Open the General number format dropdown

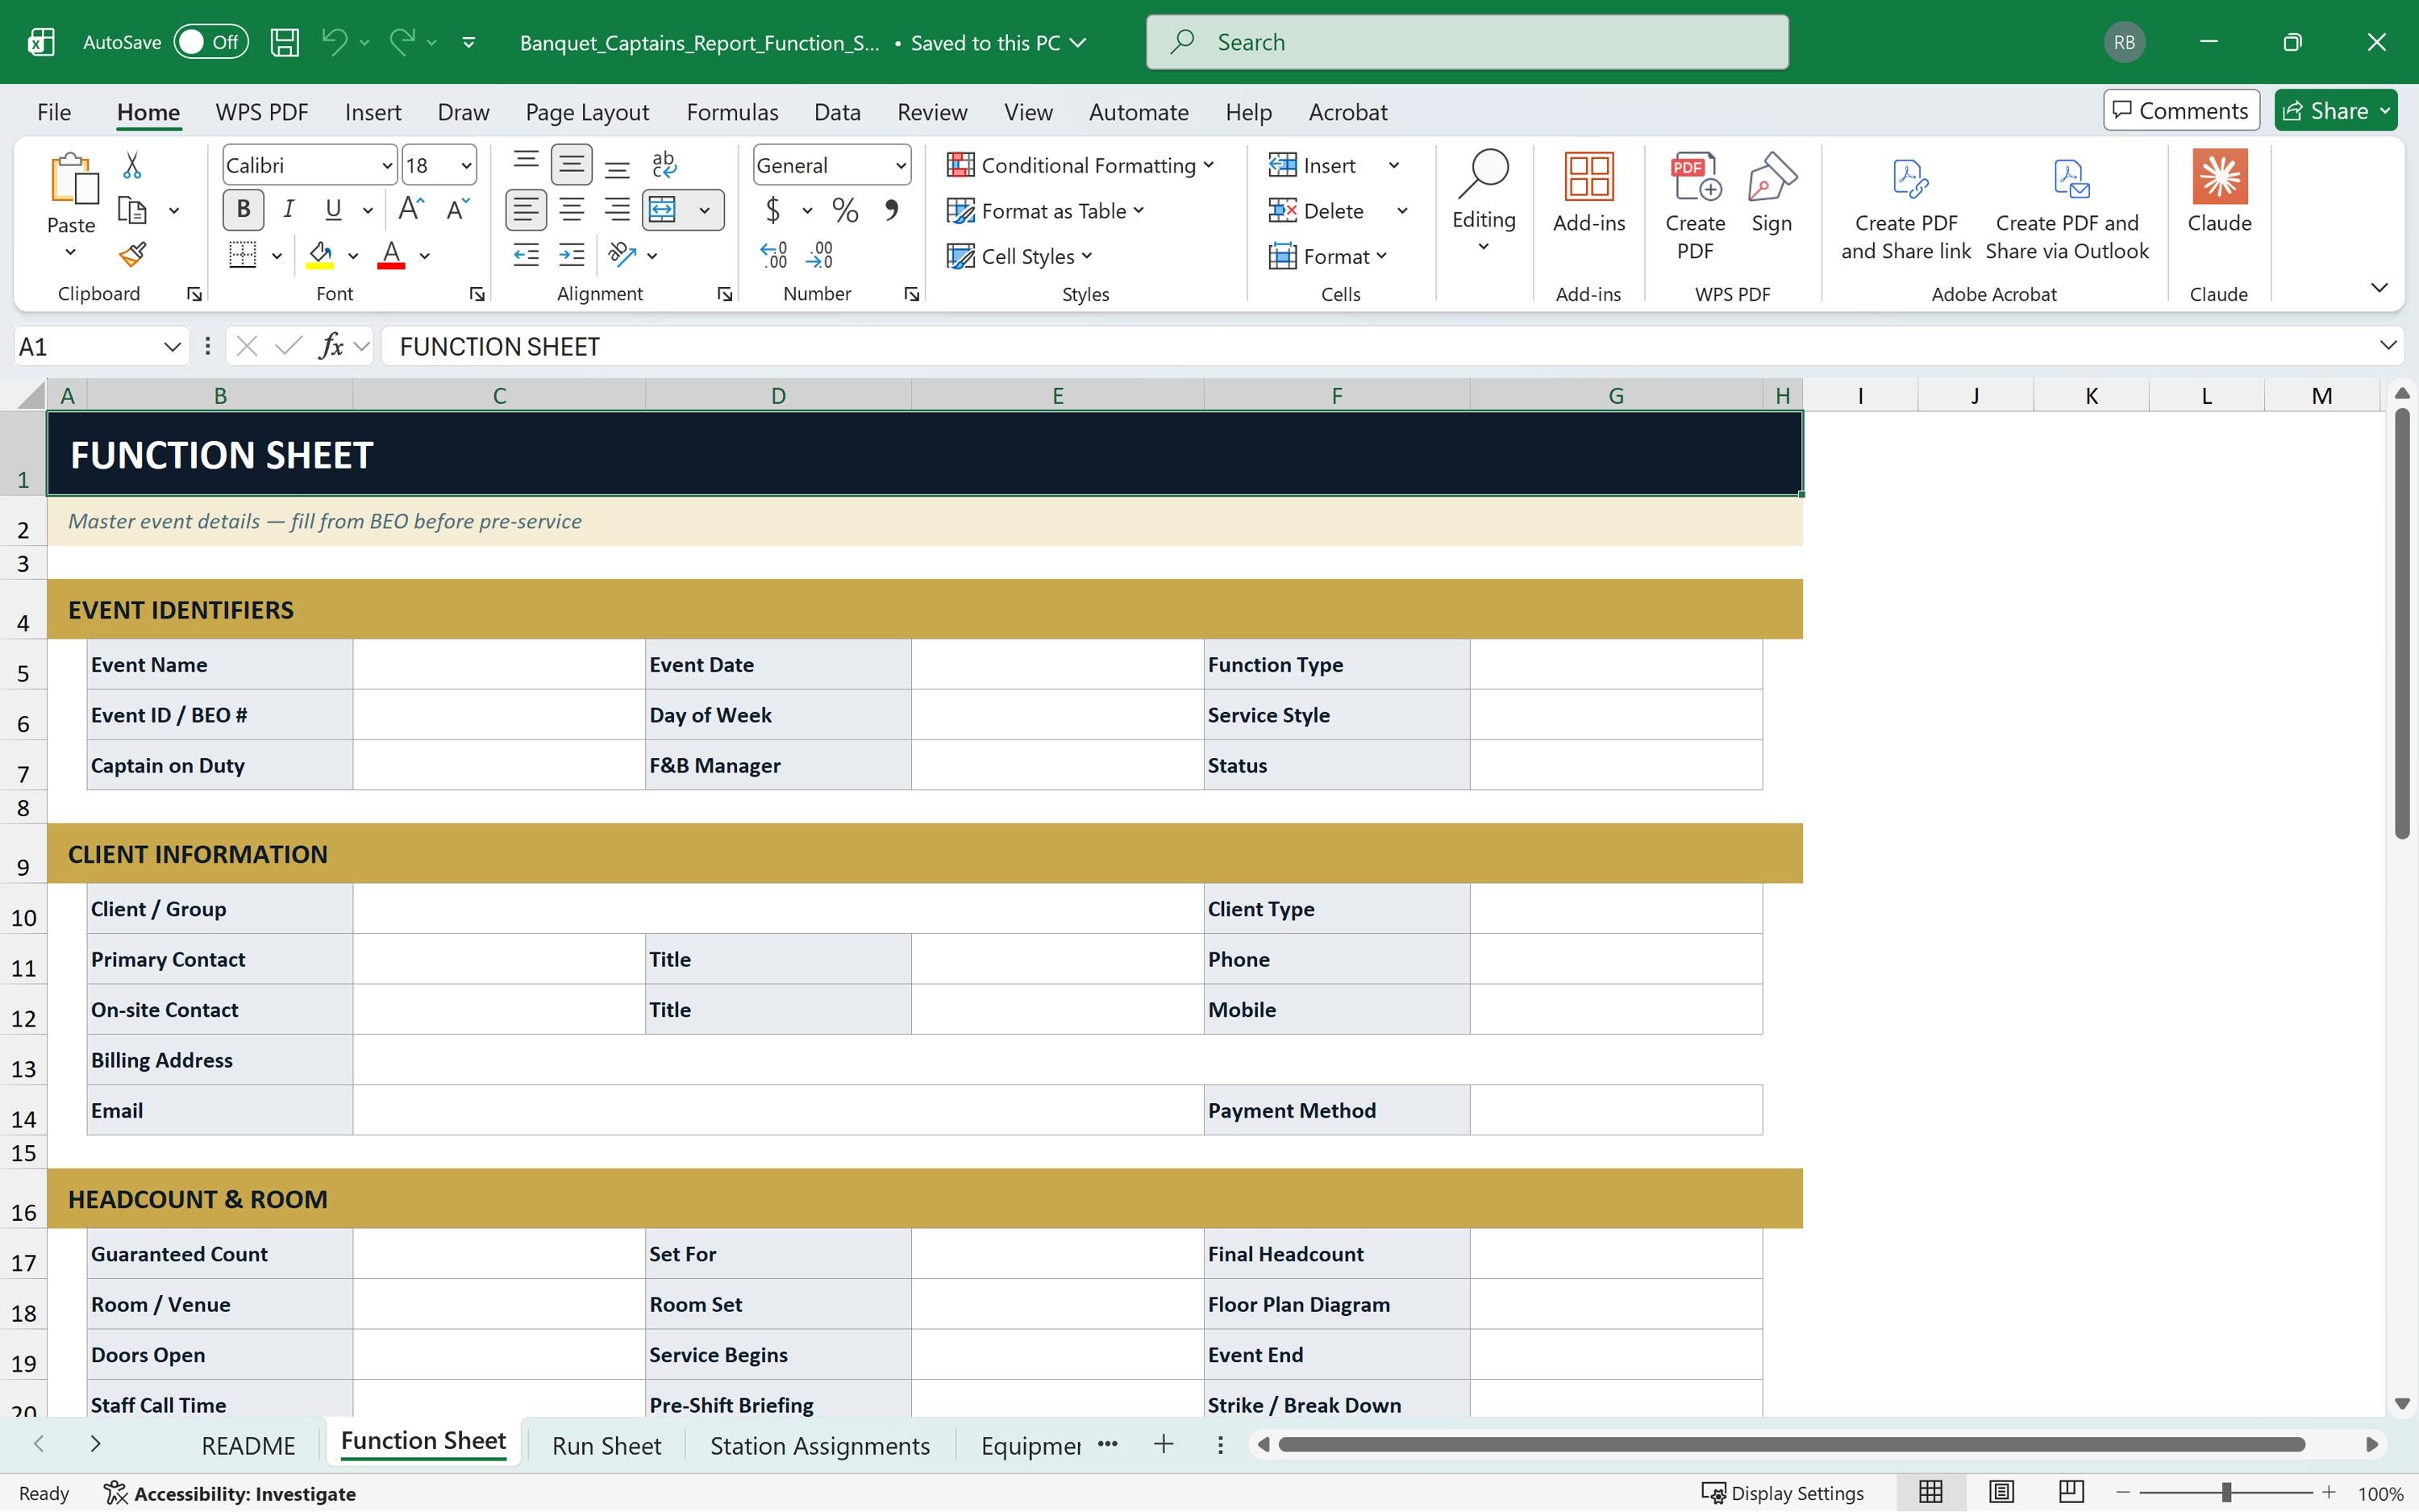pyautogui.click(x=900, y=165)
